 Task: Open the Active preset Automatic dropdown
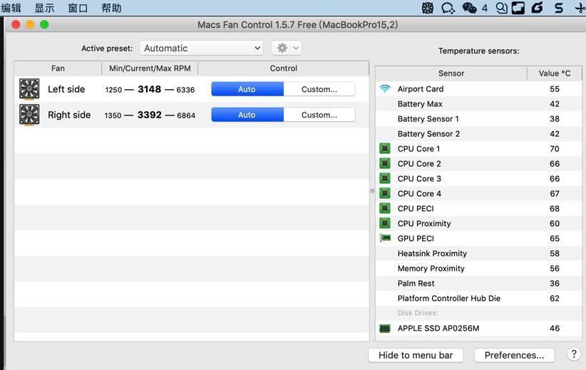click(202, 48)
